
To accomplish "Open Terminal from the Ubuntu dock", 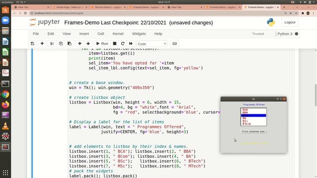I will pyautogui.click(x=5, y=84).
